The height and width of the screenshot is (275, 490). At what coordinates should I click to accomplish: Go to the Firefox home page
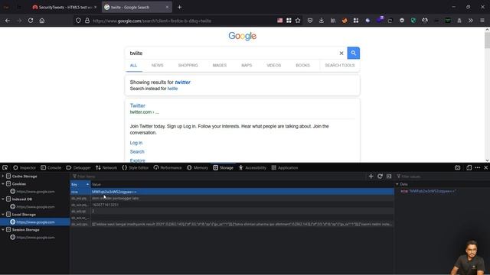pyautogui.click(x=42, y=21)
